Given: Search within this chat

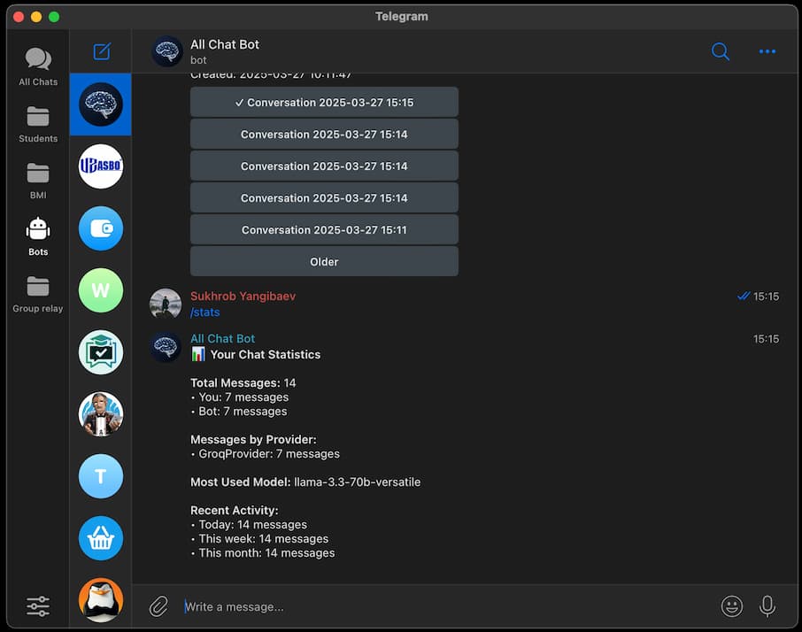Looking at the screenshot, I should [x=721, y=51].
